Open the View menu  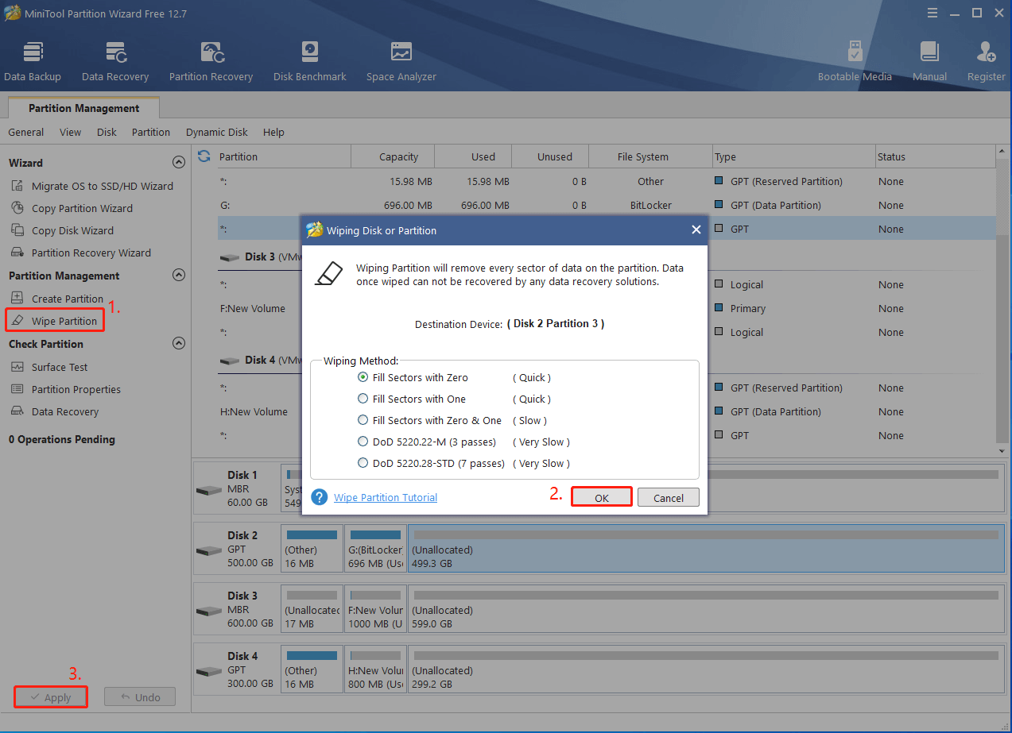pos(70,132)
